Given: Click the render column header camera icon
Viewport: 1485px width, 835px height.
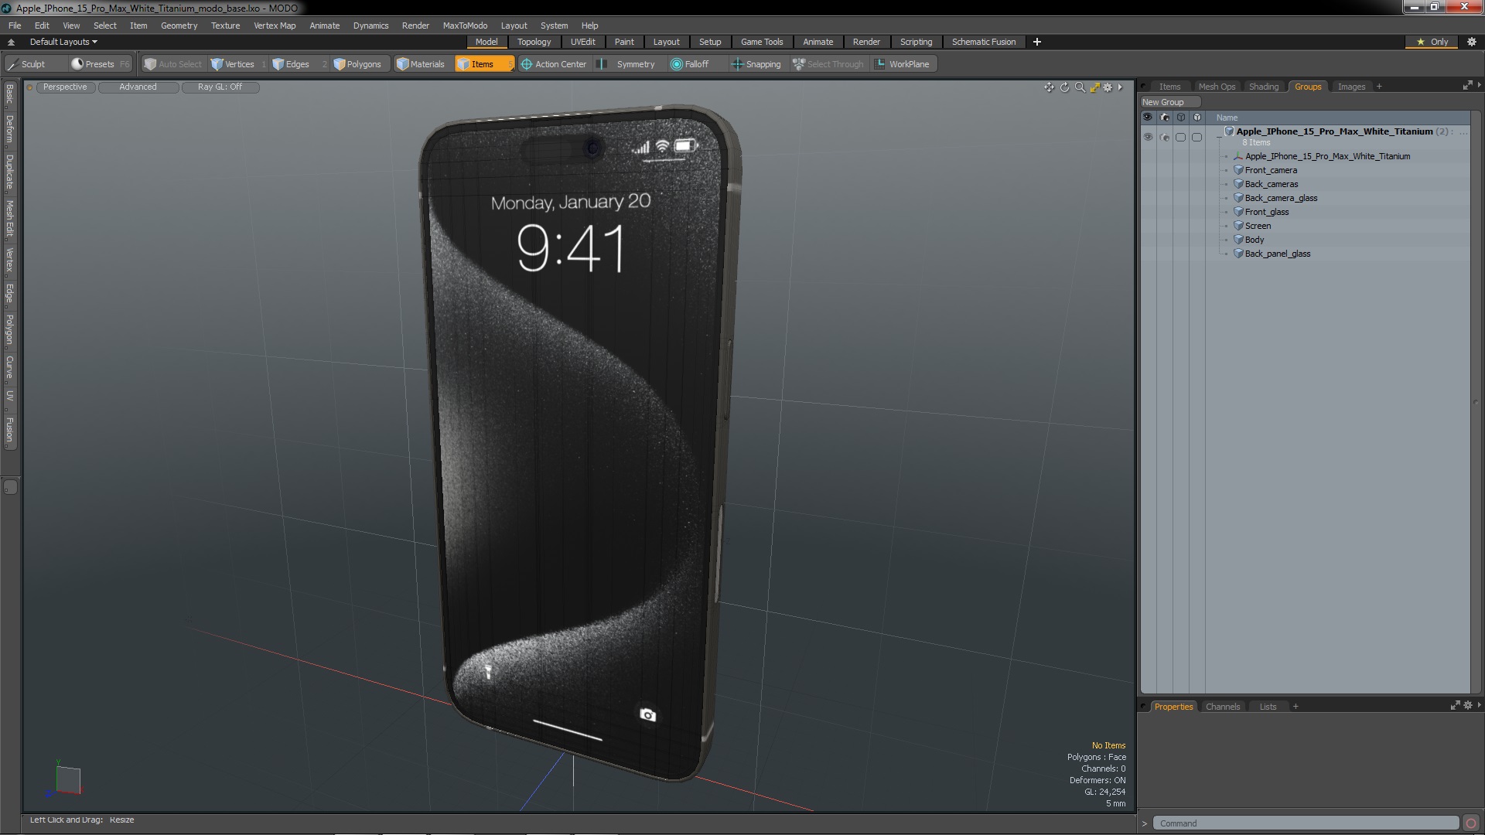Looking at the screenshot, I should coord(1165,118).
